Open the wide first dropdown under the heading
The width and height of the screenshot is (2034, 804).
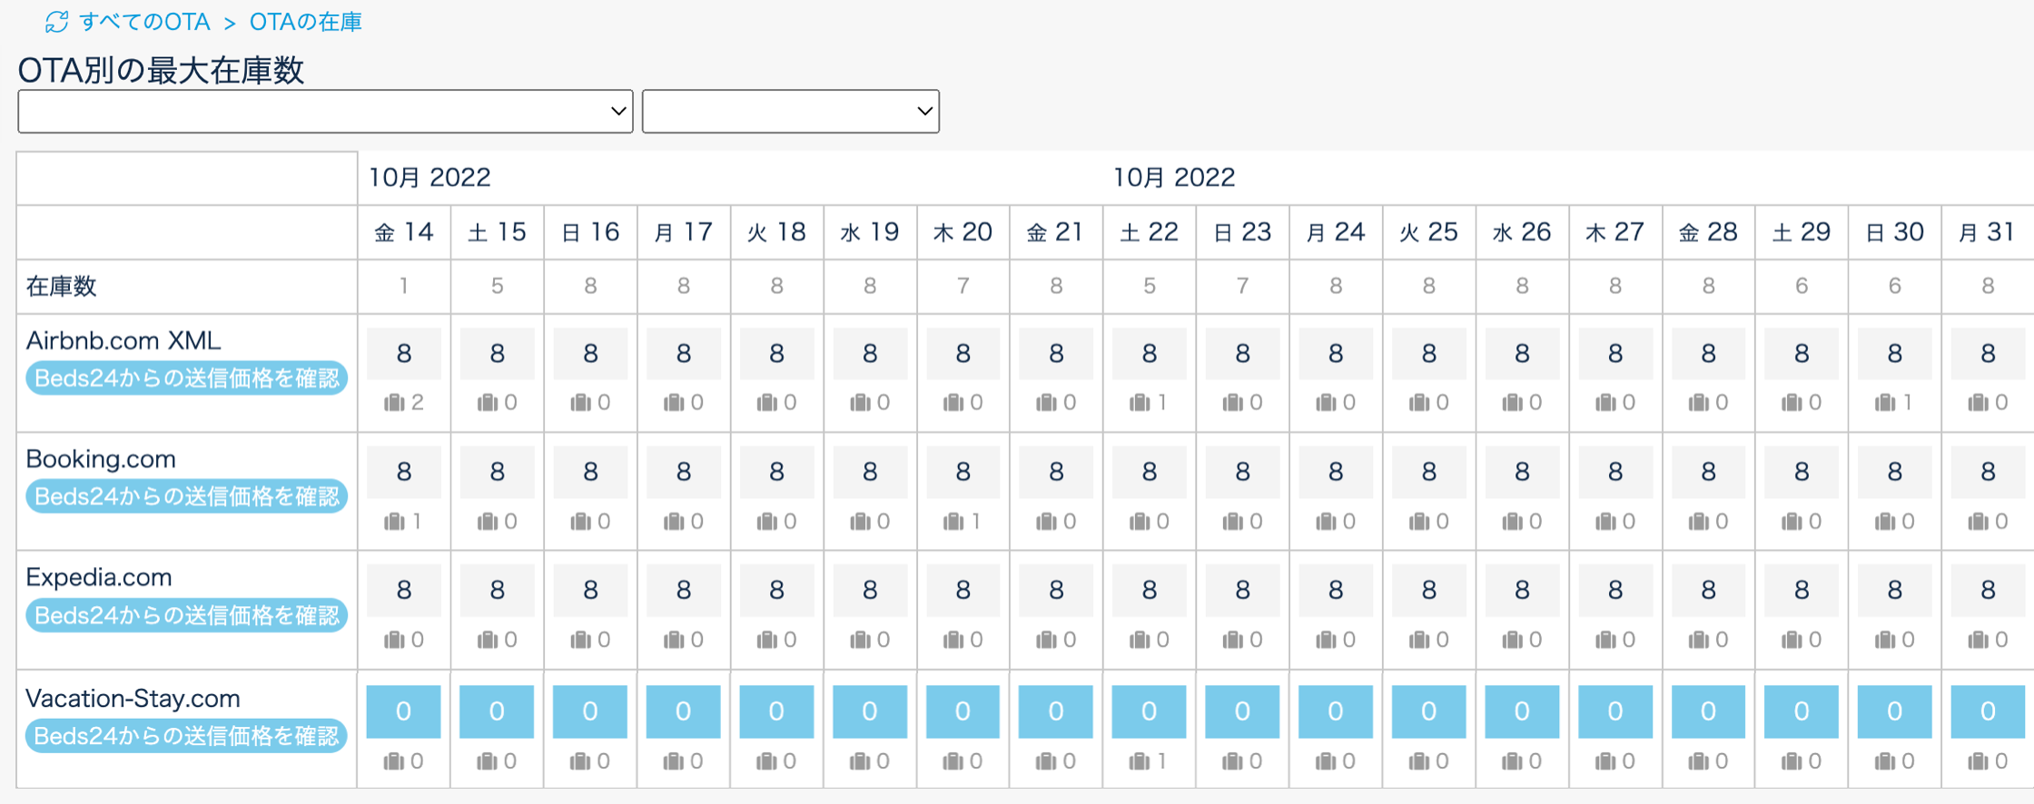pos(325,111)
